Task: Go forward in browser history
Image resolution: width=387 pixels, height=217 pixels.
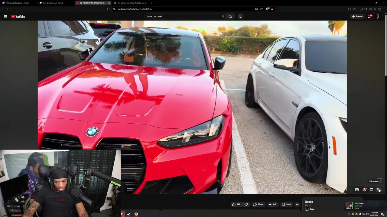Action: point(7,9)
